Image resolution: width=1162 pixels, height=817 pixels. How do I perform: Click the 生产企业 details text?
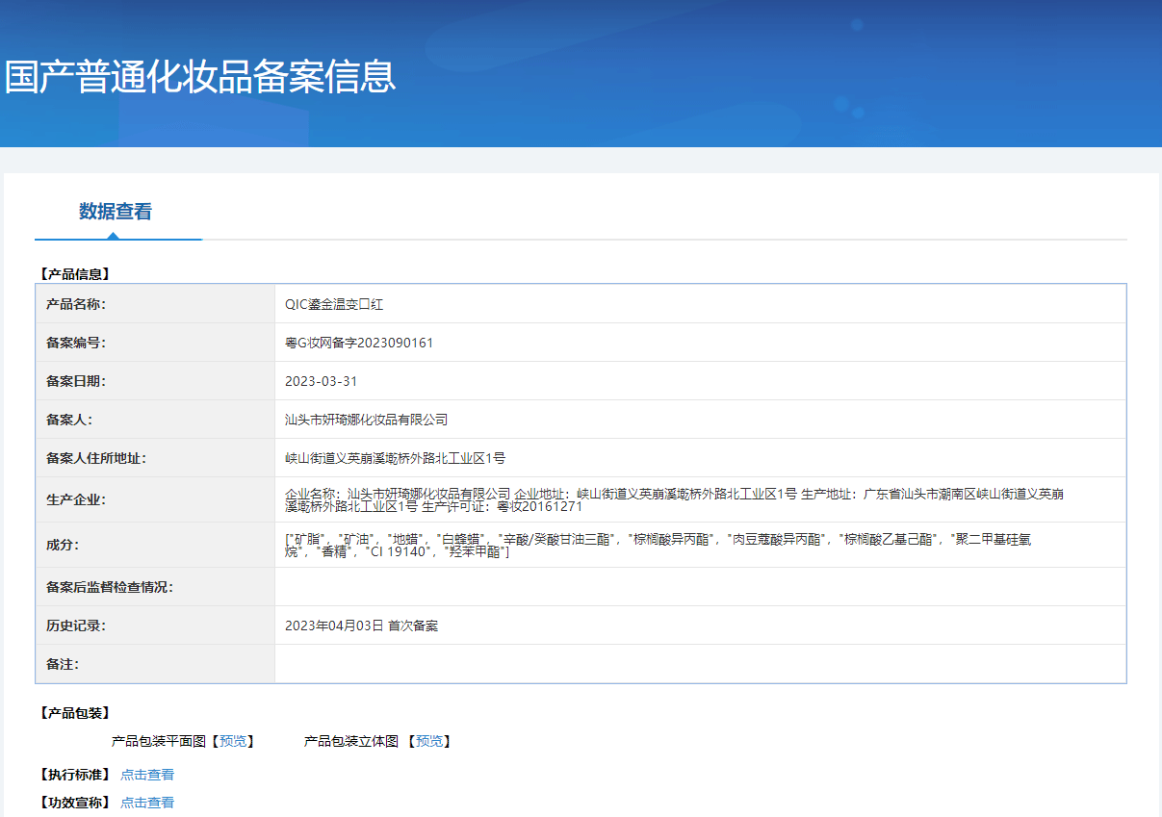click(674, 499)
